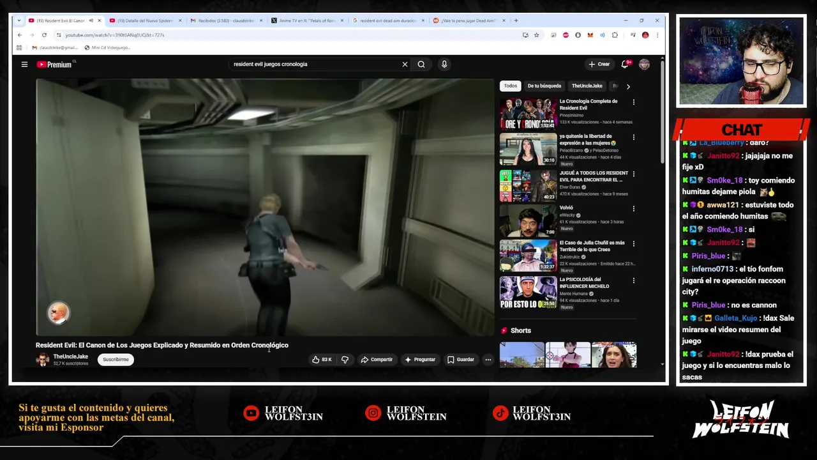Open Chrome profile avatar in toolbar
817x460 pixels.
coord(645,35)
